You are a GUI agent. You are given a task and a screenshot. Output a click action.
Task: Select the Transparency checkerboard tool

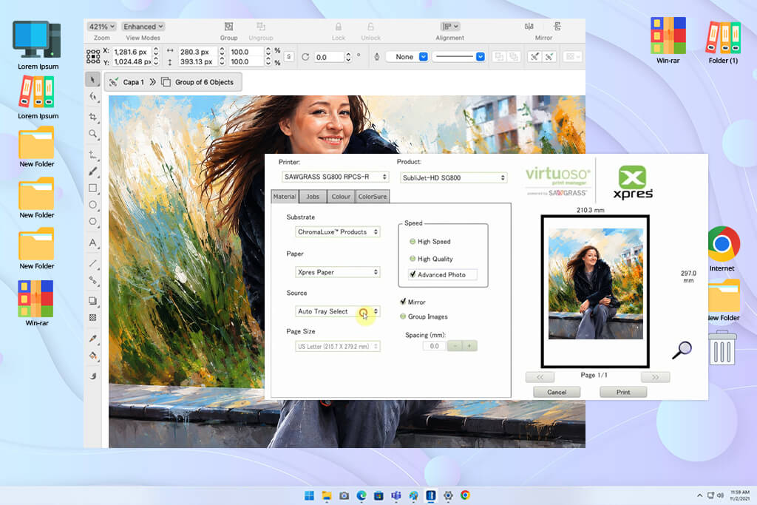92,318
